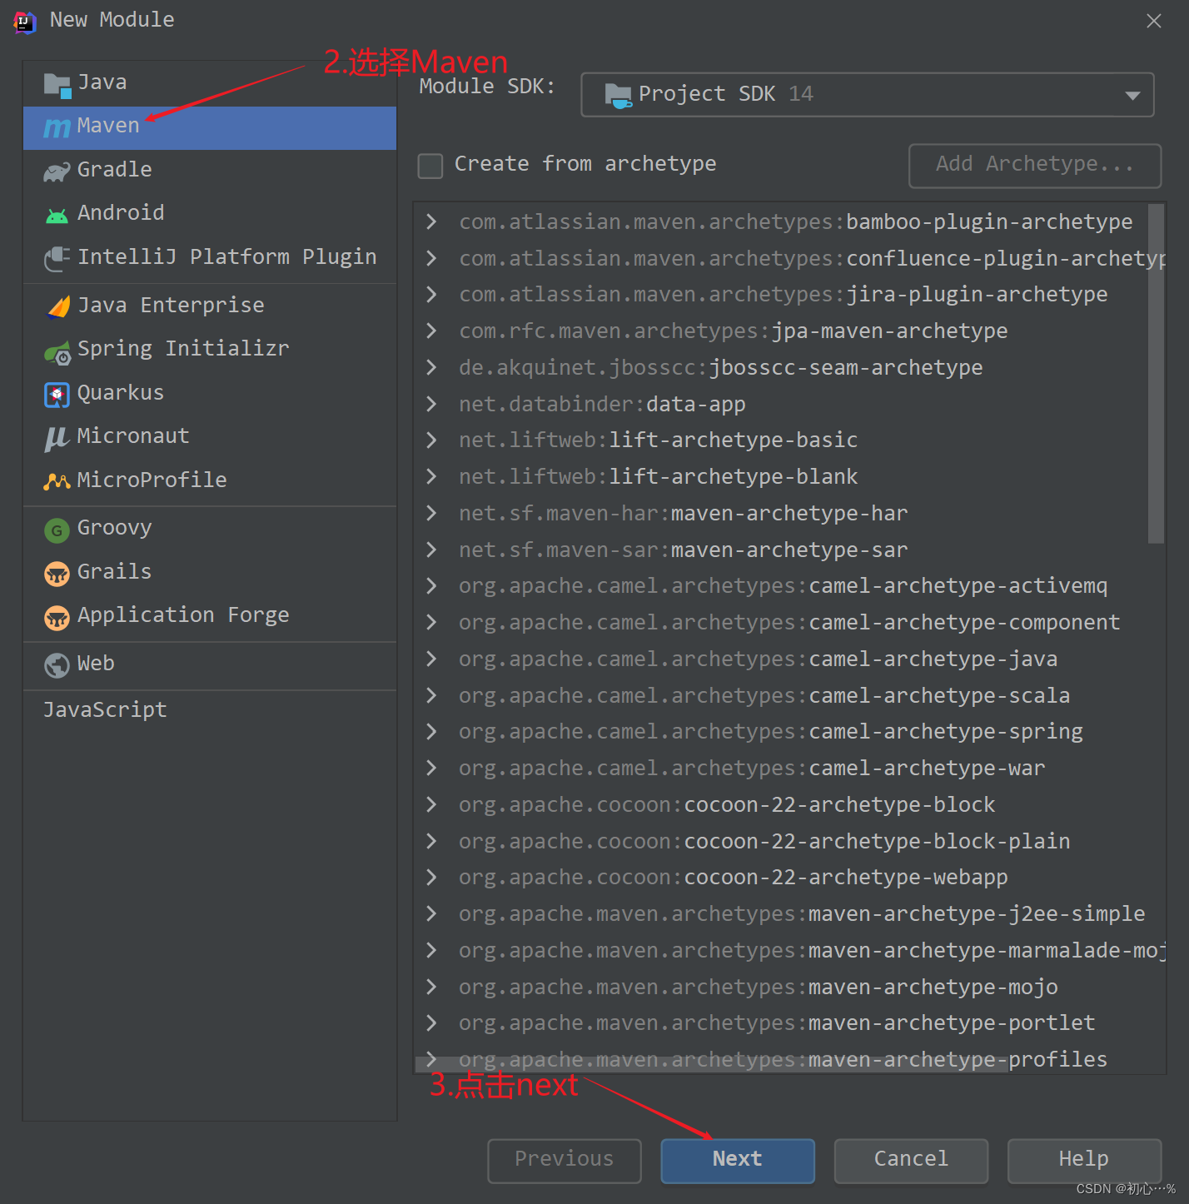Click the MicroProfile icon
This screenshot has width=1189, height=1204.
click(57, 481)
